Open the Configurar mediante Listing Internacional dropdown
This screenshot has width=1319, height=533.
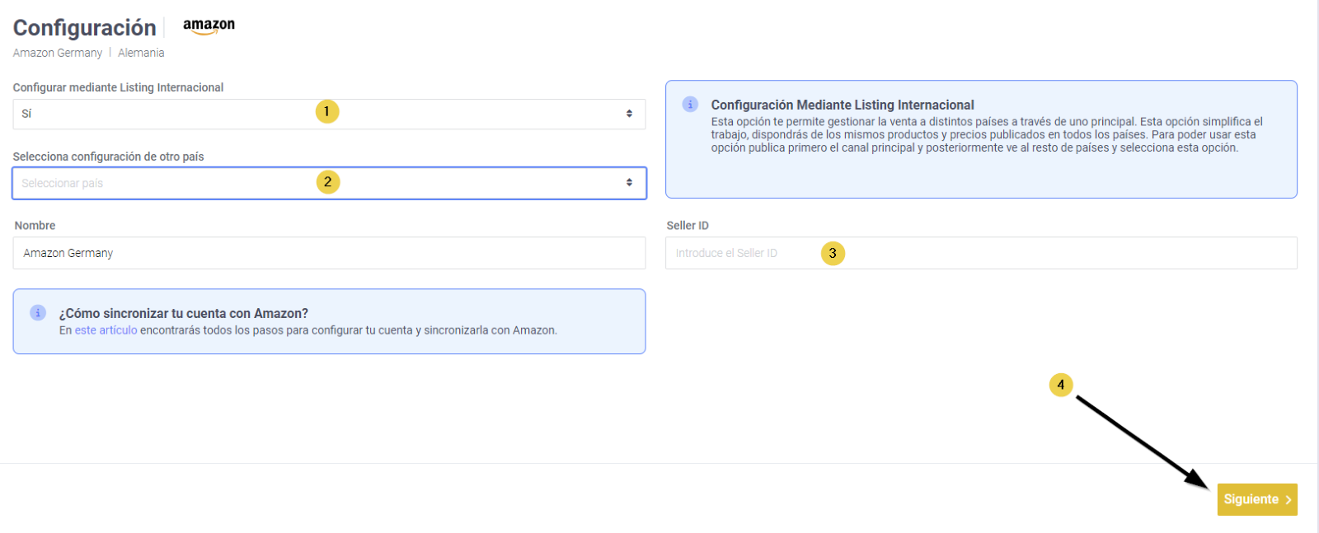point(165,114)
